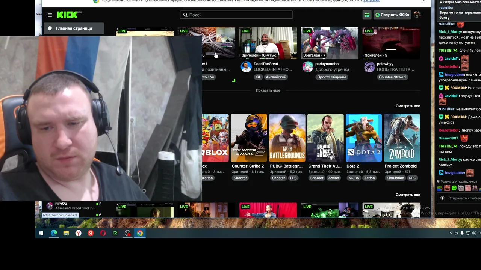Open the user profile avatar in Kick header
The image size is (481, 270).
pyautogui.click(x=417, y=15)
